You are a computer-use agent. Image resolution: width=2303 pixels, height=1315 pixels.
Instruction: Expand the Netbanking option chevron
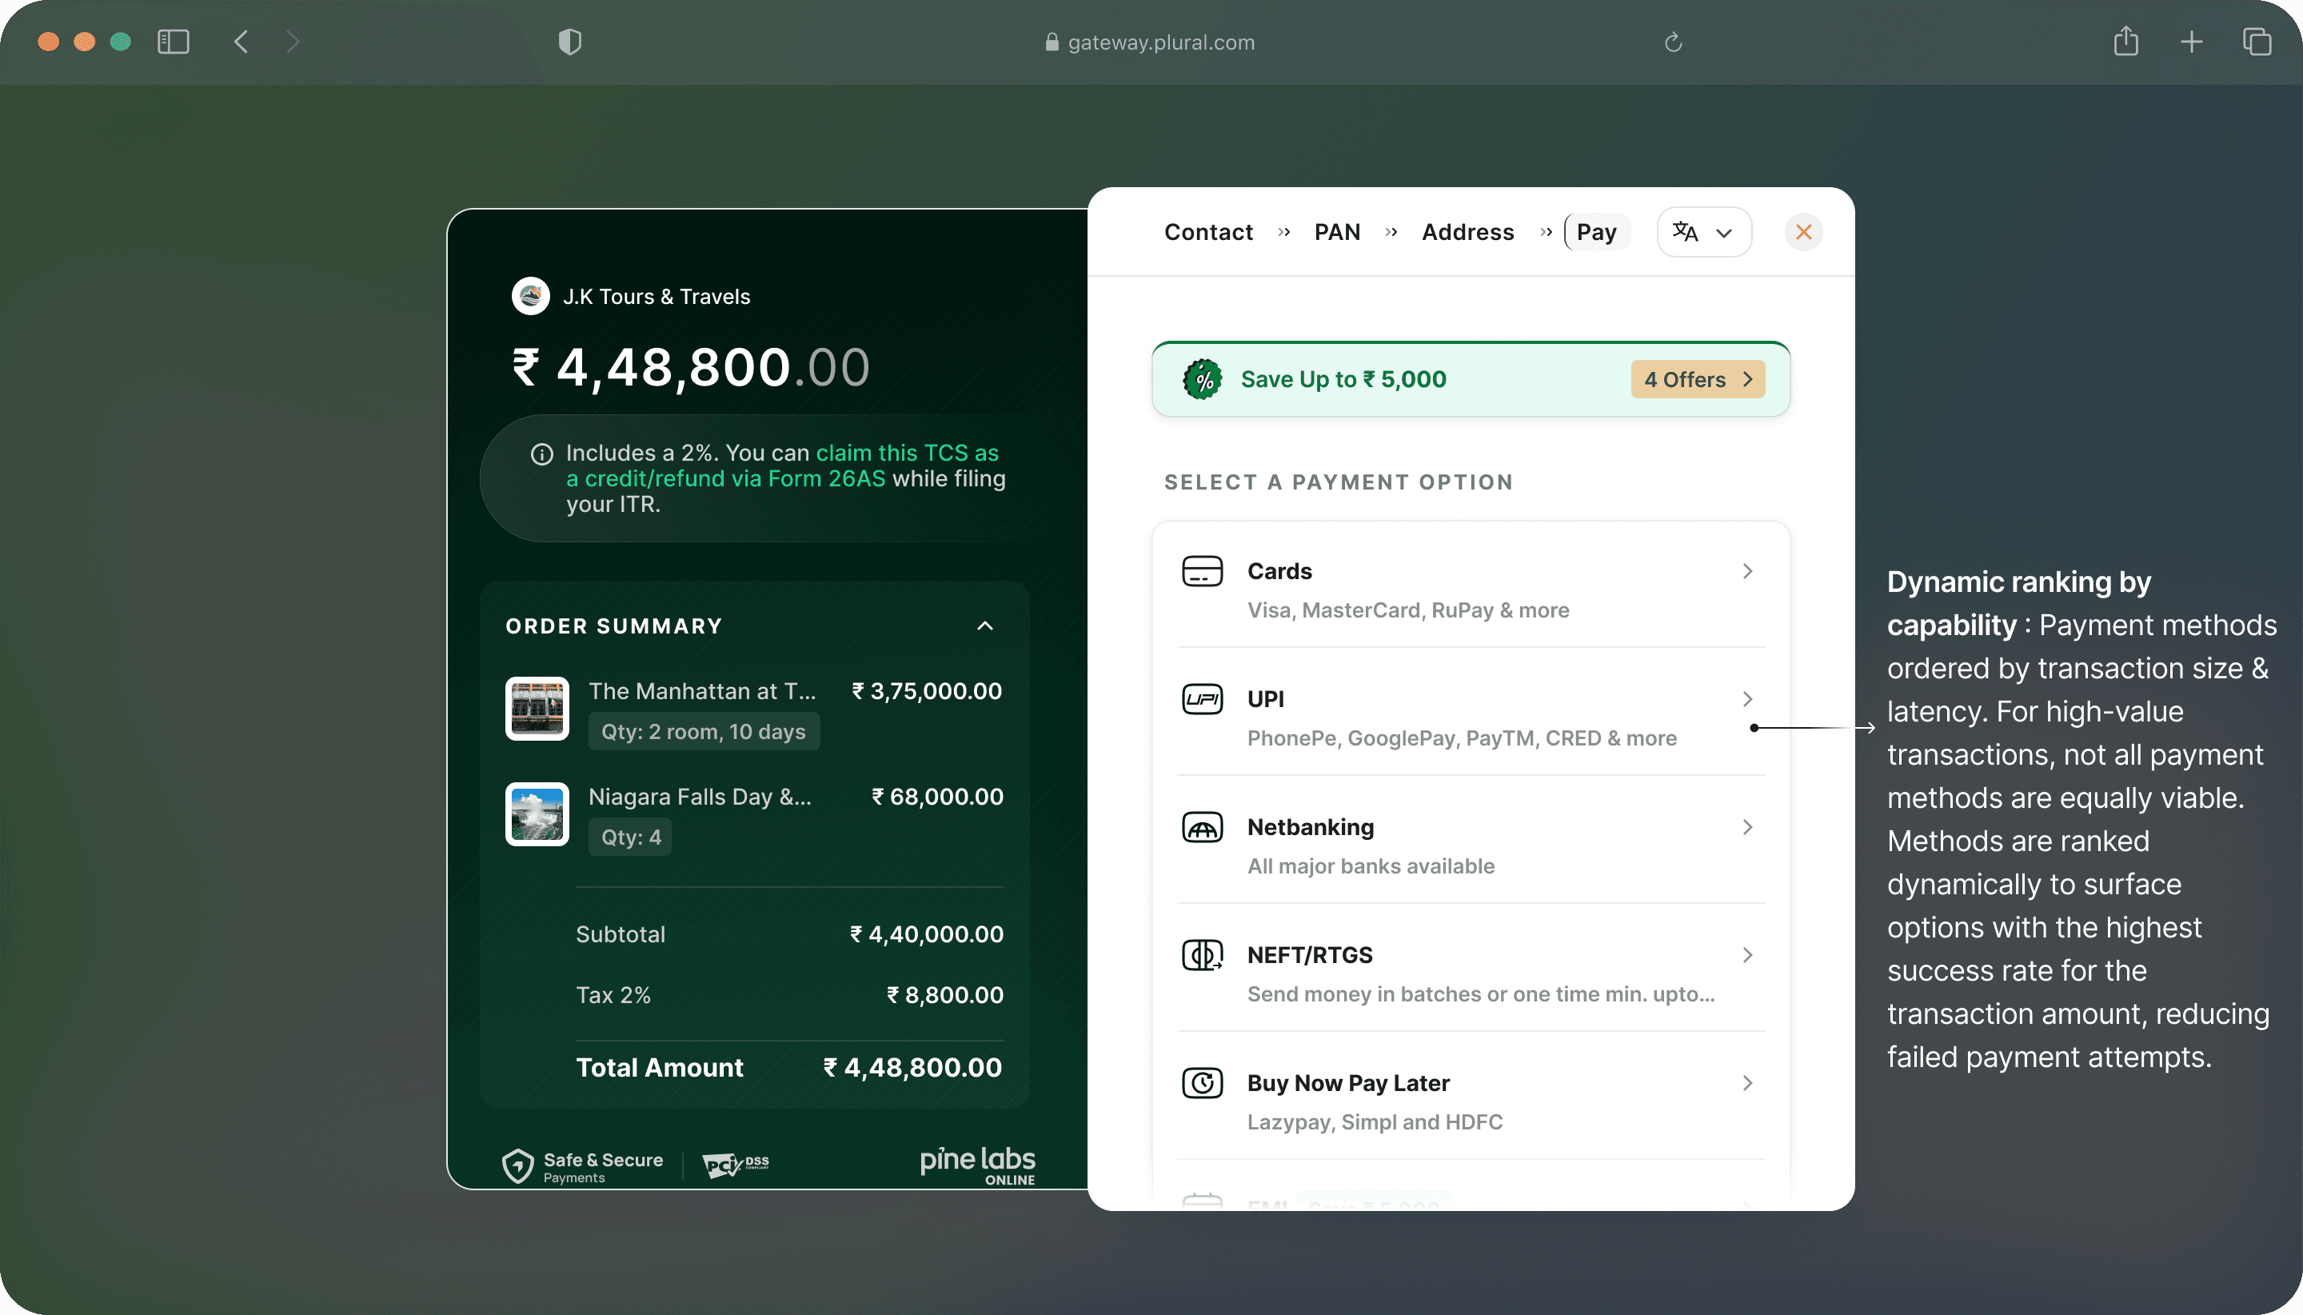tap(1748, 828)
